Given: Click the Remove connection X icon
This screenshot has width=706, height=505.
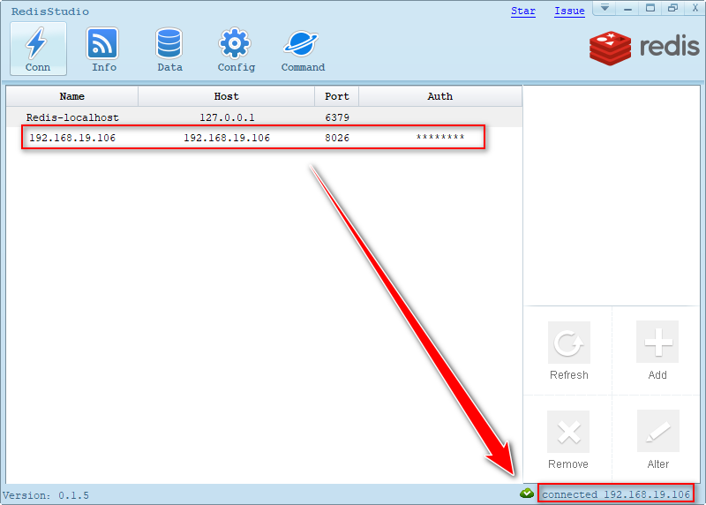Looking at the screenshot, I should point(568,432).
